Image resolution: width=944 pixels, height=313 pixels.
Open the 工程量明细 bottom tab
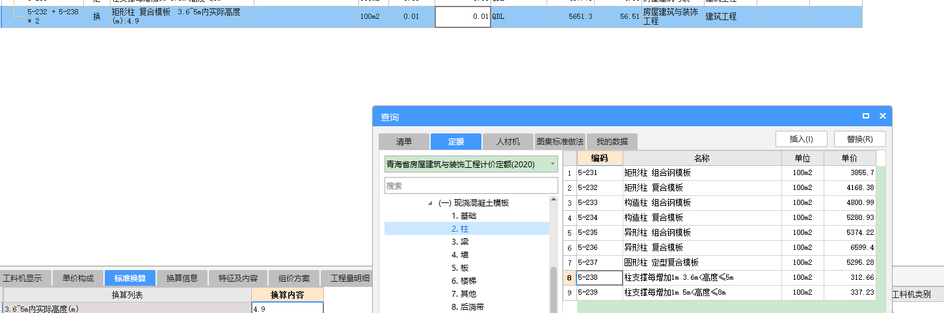[x=347, y=278]
